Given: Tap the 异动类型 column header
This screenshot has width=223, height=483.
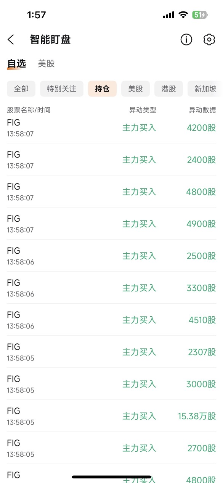Looking at the screenshot, I should (143, 110).
